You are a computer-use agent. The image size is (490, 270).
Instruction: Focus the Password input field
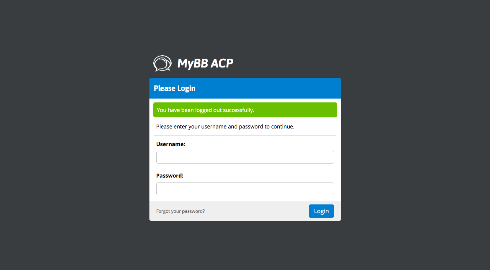point(245,189)
